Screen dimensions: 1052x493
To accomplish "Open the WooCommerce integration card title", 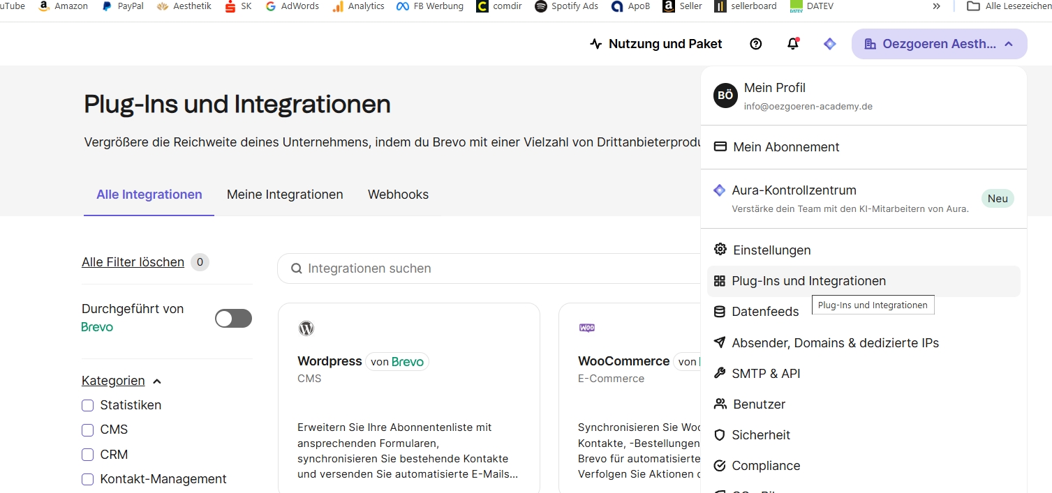I will [x=623, y=361].
